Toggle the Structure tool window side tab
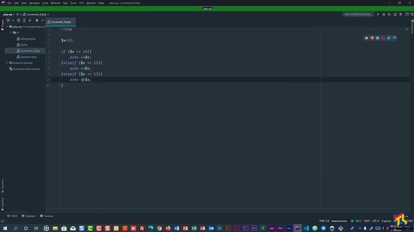Image resolution: width=414 pixels, height=232 pixels. pyautogui.click(x=3, y=186)
